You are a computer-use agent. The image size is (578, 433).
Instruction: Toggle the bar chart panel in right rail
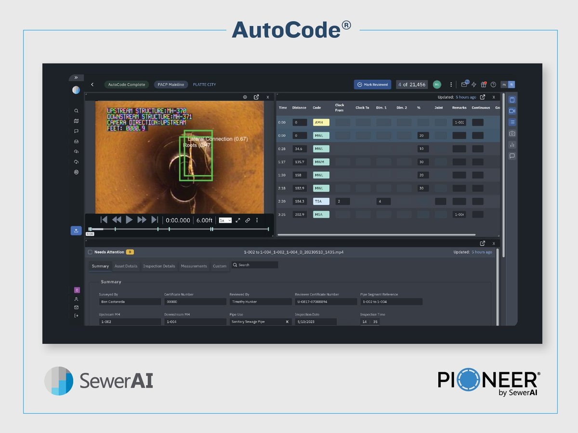point(512,145)
